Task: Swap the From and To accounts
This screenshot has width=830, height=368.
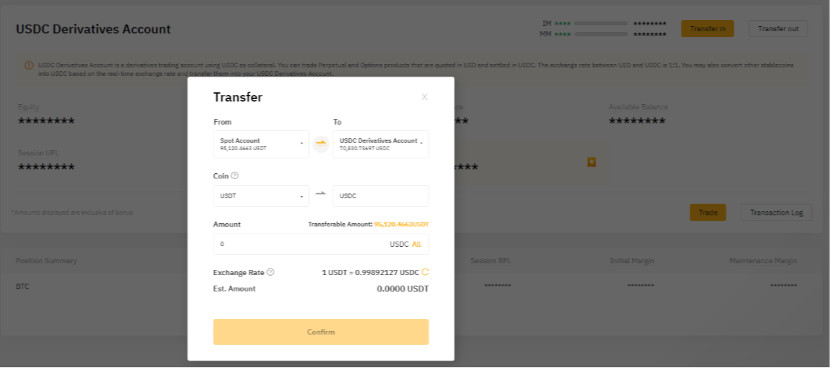Action: [x=321, y=144]
